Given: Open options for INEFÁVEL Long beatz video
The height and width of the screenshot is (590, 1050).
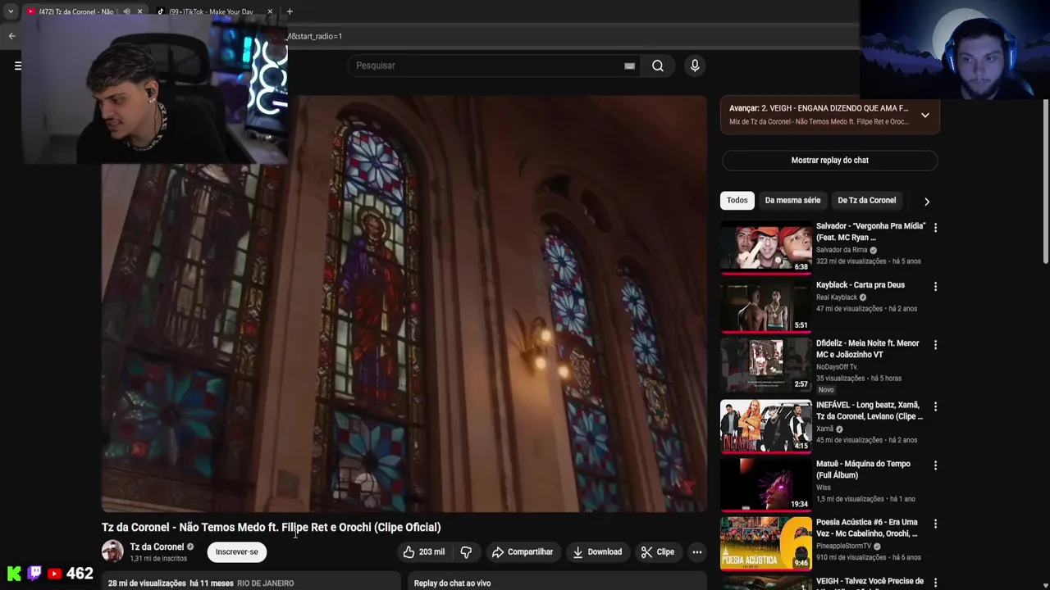Looking at the screenshot, I should (935, 406).
